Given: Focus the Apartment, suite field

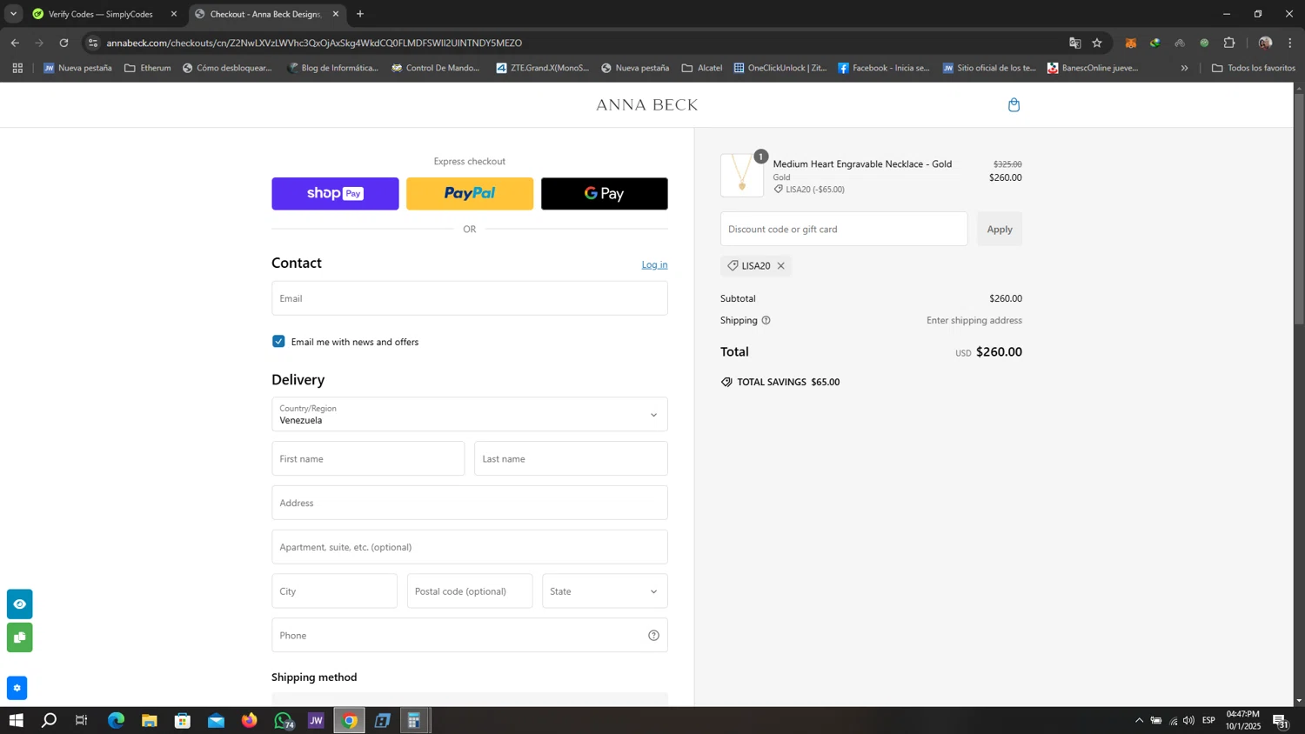Looking at the screenshot, I should [470, 547].
